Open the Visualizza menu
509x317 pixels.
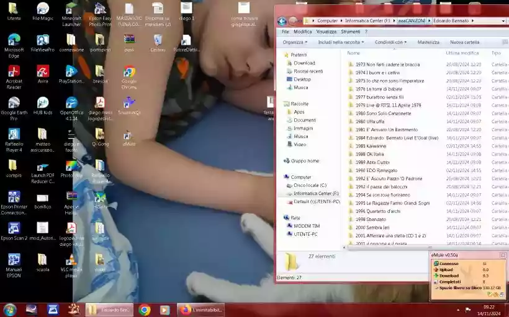(326, 32)
